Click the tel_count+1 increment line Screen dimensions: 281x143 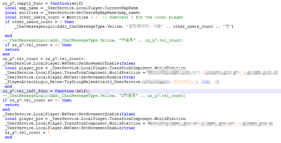[x=44, y=59]
